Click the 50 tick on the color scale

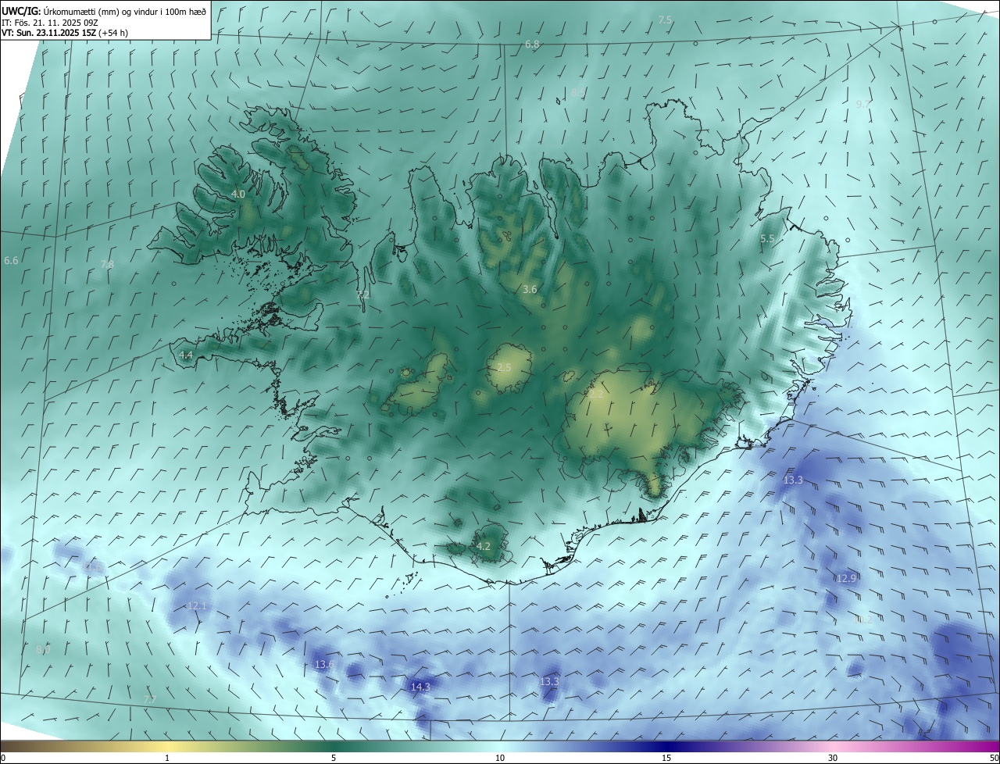click(x=994, y=758)
